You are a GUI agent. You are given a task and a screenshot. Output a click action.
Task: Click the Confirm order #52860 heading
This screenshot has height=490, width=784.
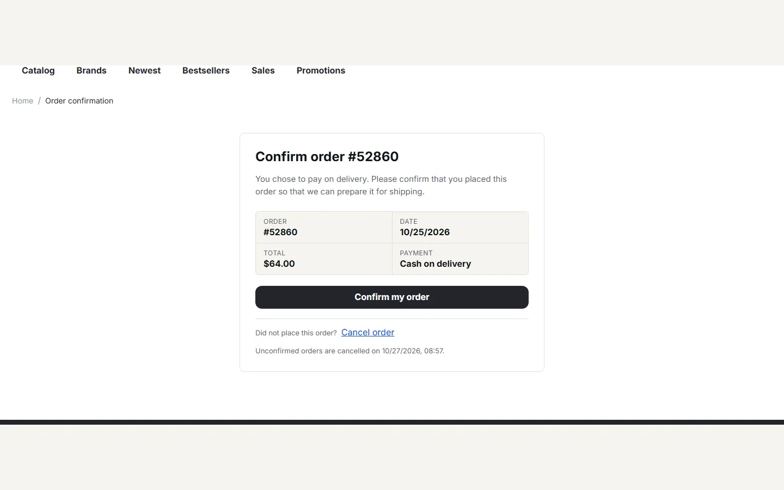click(327, 156)
